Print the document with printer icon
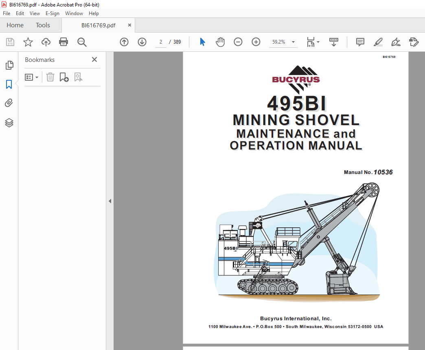 click(64, 42)
